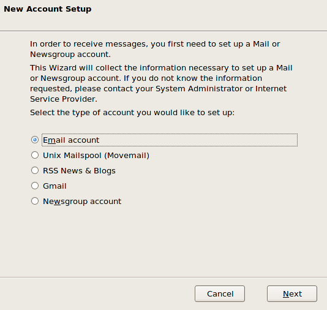Click the "This Wizard will collect" paragraph

click(x=161, y=83)
